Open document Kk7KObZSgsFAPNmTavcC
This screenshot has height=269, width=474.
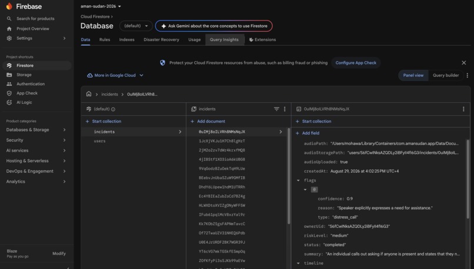[x=222, y=224]
